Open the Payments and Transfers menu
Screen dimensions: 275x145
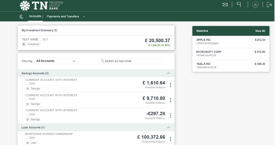point(66,16)
